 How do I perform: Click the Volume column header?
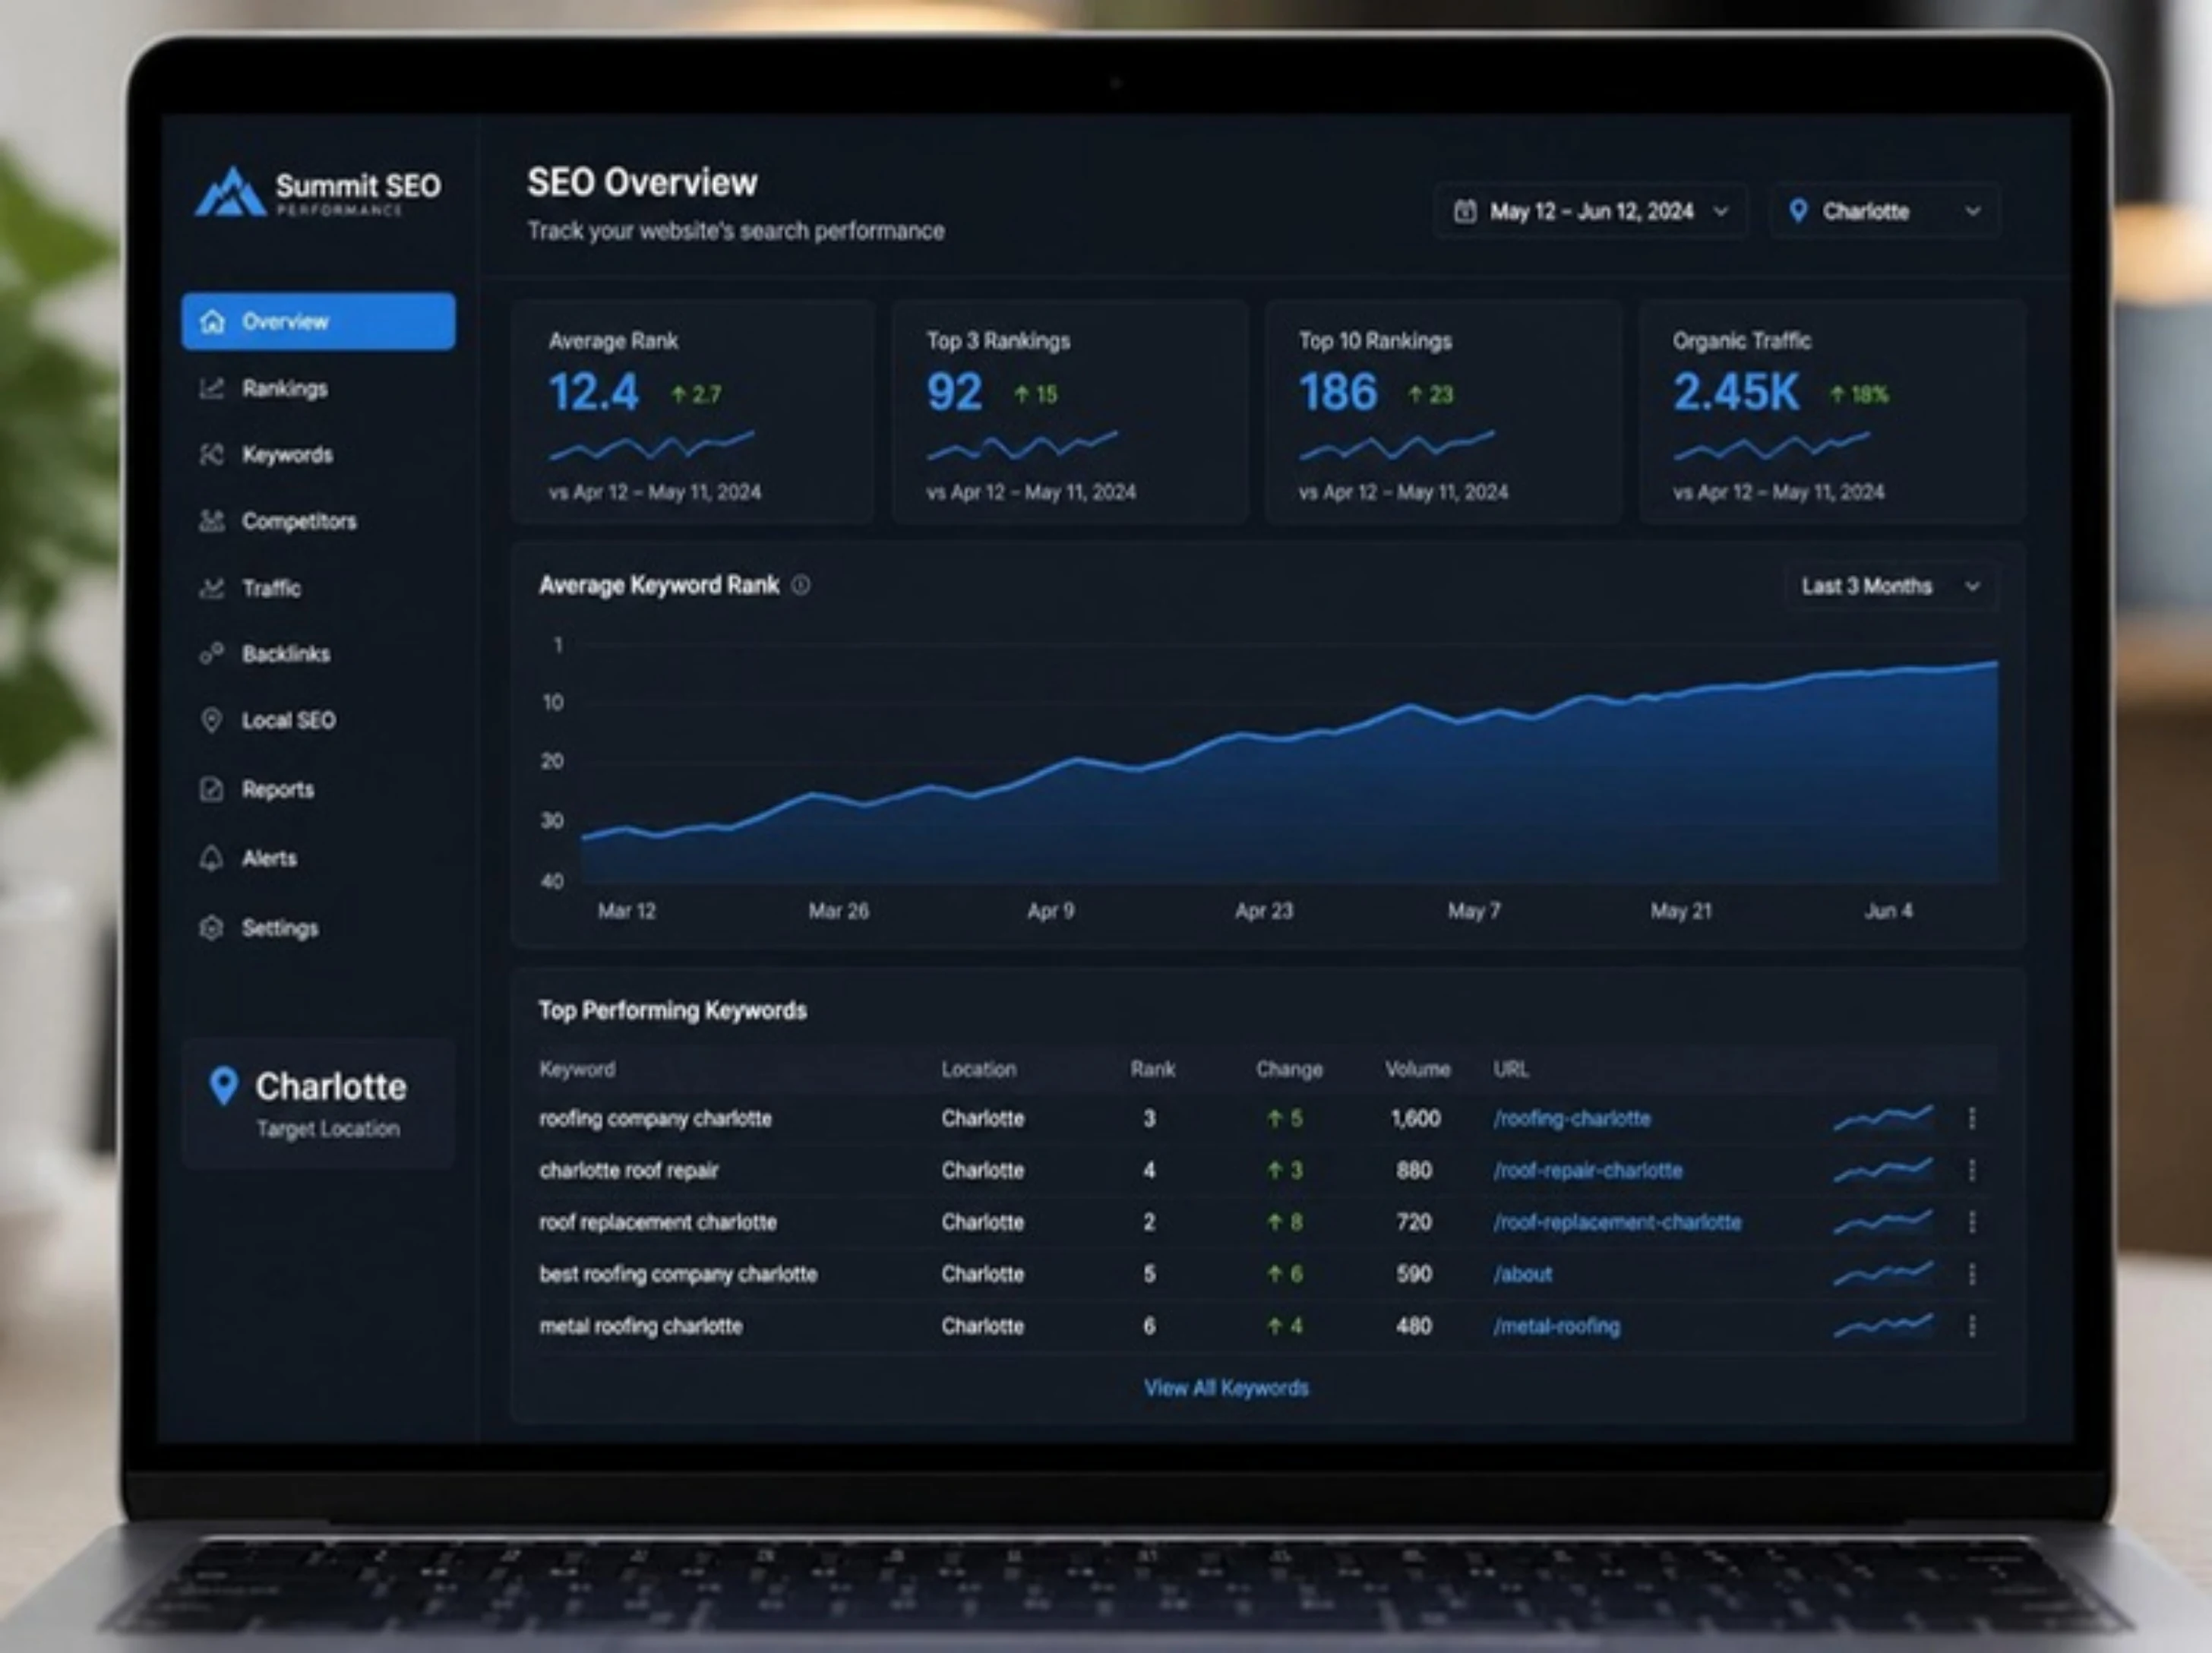[x=1417, y=1069]
